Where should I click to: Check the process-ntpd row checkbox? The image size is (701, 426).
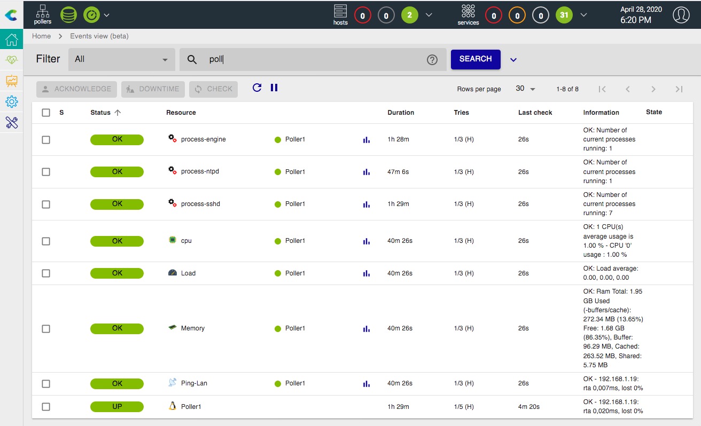point(46,172)
